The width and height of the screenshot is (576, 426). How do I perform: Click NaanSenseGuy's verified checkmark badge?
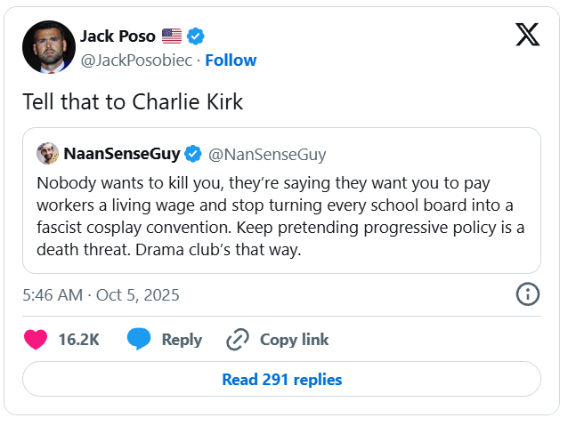193,154
